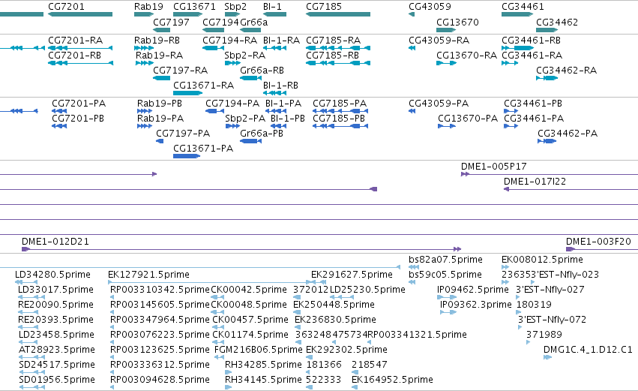Viewport: 638px width, 391px height.
Task: Click the Gr66a-RB transcript glyph
Action: coord(251,78)
